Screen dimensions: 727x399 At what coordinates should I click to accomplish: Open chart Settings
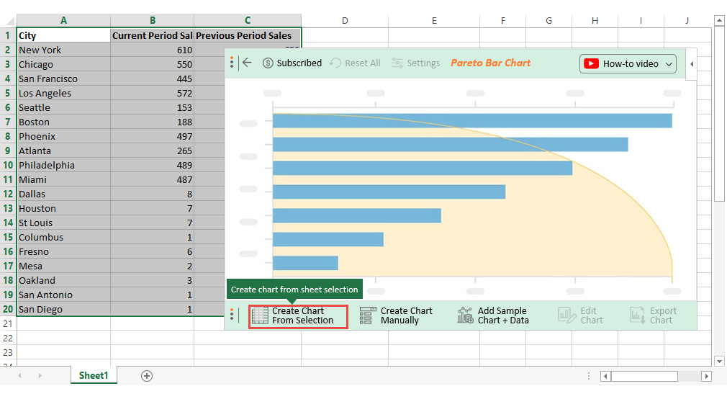tap(415, 63)
